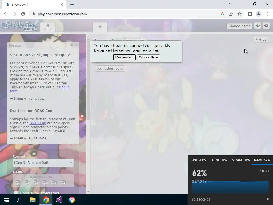Click scroll-up arrow of left panel scrollbar
Screen dimensions: 273x205
pyautogui.click(x=88, y=36)
